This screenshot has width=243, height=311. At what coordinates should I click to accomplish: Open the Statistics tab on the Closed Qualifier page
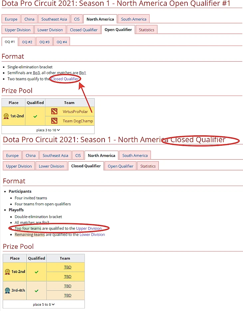tap(148, 166)
